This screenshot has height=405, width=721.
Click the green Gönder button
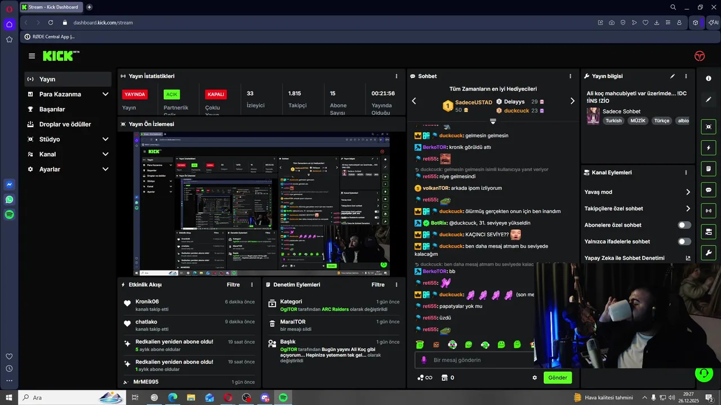coord(558,377)
